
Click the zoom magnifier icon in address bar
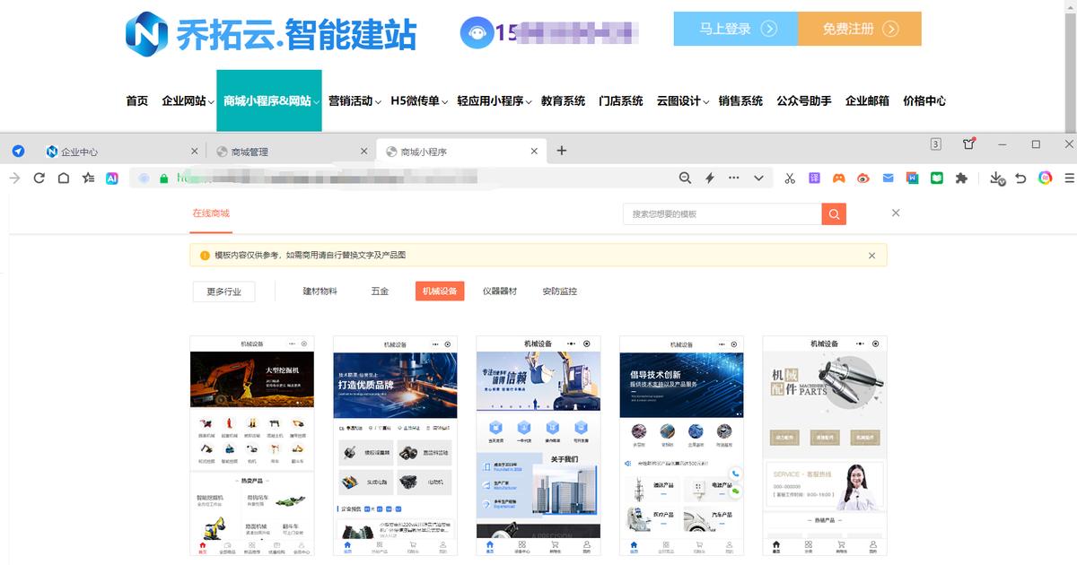(x=685, y=178)
